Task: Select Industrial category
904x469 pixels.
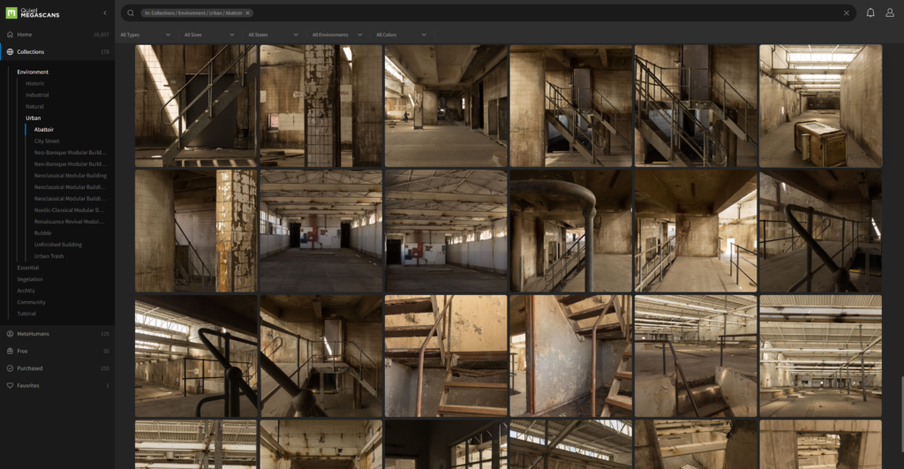Action: point(37,95)
